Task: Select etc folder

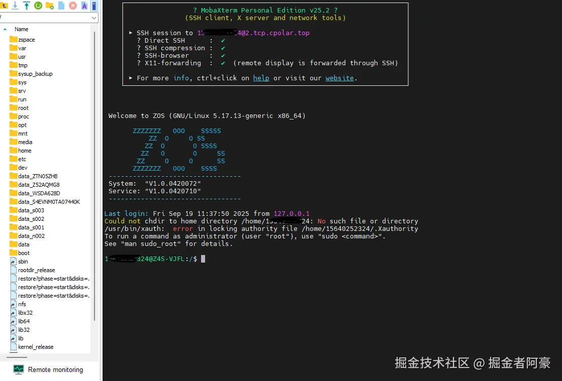Action: (18, 159)
